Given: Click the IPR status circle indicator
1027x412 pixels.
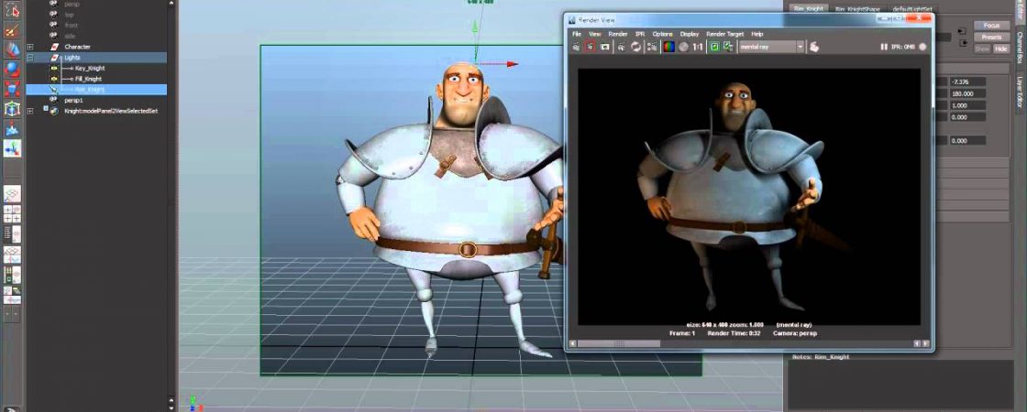Looking at the screenshot, I should [922, 47].
